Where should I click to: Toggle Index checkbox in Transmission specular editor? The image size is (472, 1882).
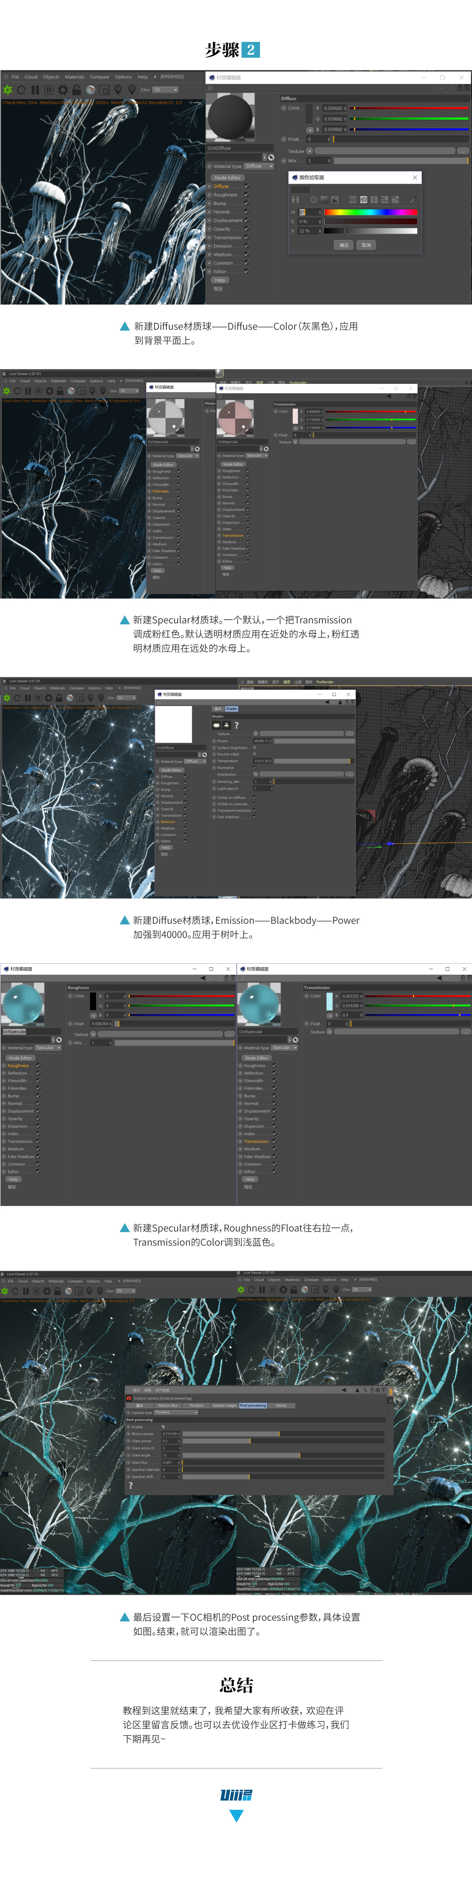click(x=274, y=1134)
